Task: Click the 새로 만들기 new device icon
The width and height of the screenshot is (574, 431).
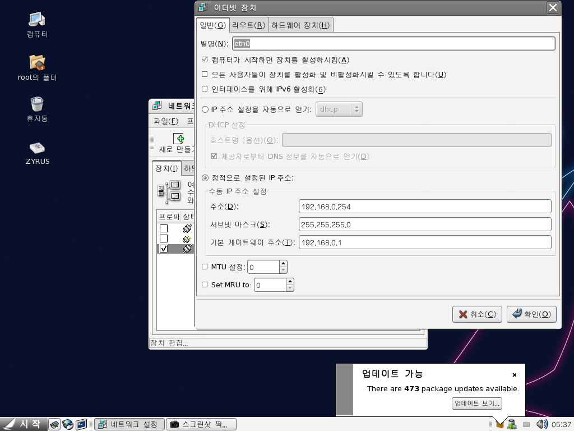Action: coord(178,139)
